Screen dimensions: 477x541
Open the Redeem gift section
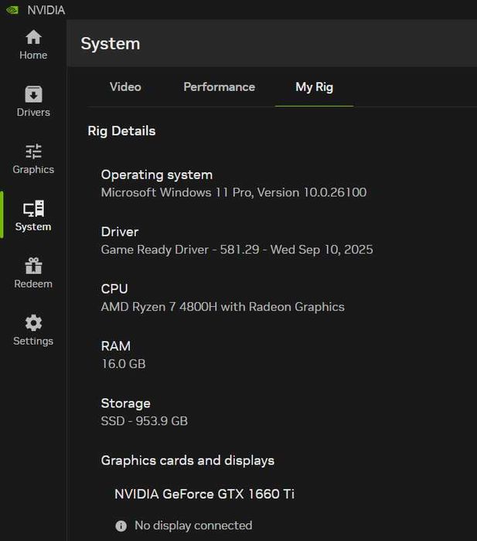tap(33, 274)
